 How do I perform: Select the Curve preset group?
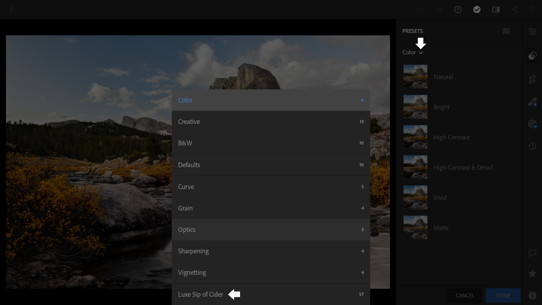(271, 187)
